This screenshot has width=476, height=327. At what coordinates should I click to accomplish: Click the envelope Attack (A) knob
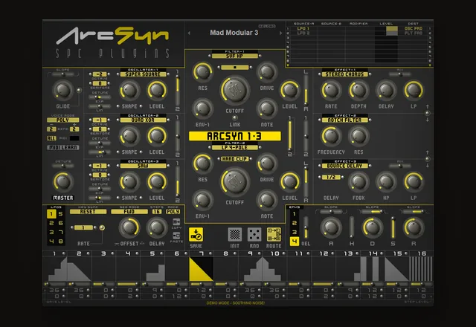pyautogui.click(x=331, y=227)
